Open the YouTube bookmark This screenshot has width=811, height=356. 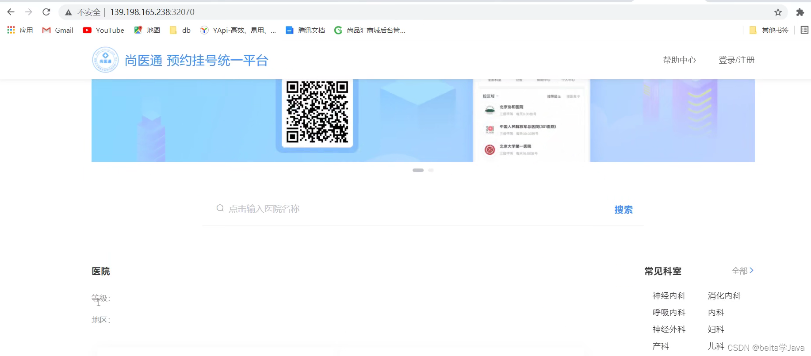pyautogui.click(x=103, y=30)
